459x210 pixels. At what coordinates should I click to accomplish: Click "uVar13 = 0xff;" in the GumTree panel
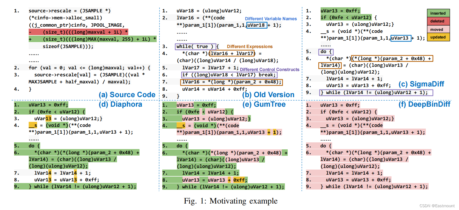point(196,105)
